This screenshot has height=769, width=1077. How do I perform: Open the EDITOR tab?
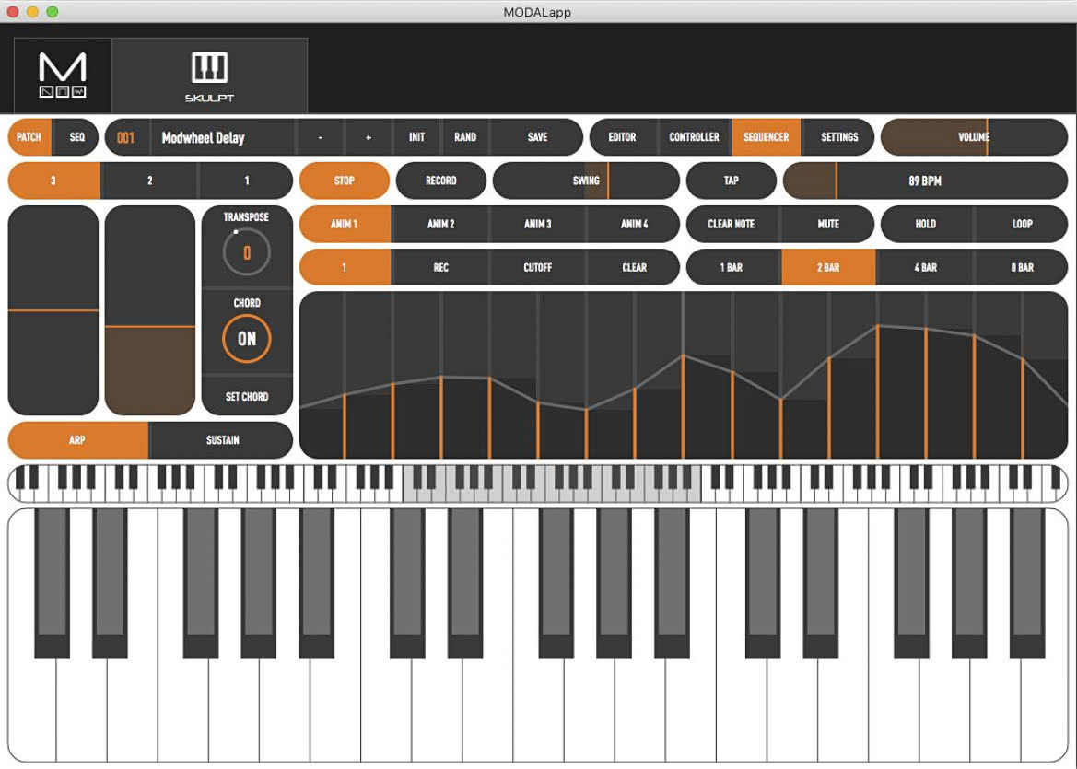(622, 137)
